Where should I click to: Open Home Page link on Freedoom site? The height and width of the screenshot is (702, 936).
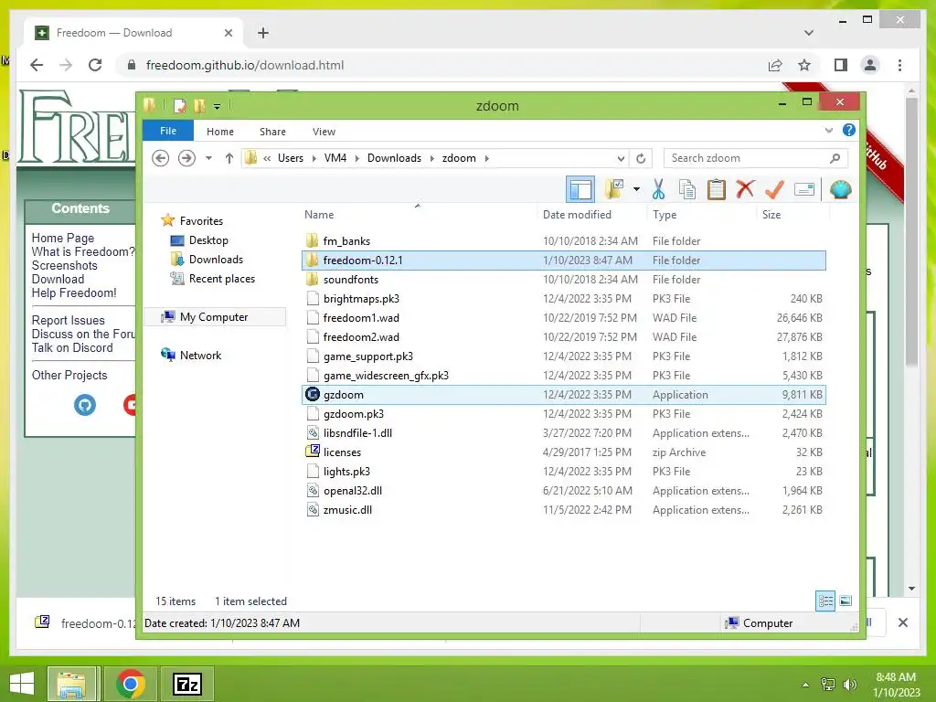(63, 238)
